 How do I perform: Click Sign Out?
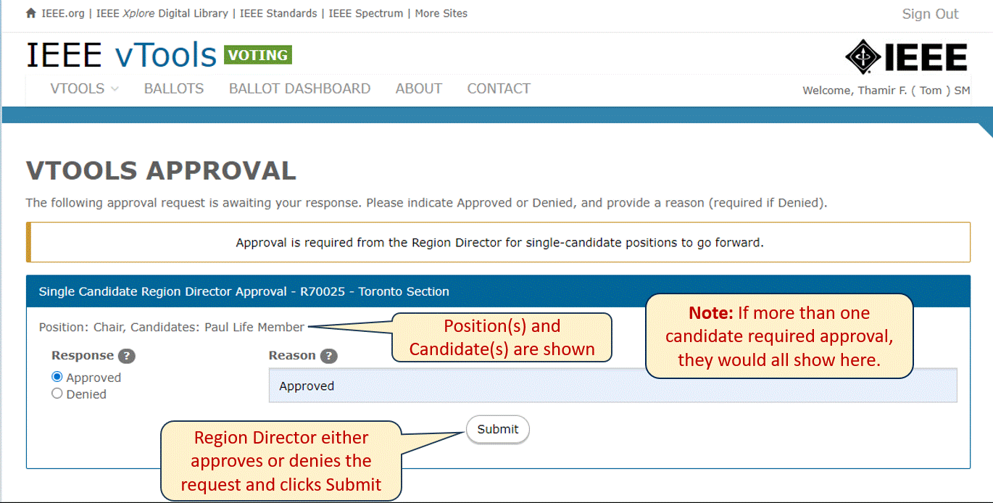click(x=930, y=14)
